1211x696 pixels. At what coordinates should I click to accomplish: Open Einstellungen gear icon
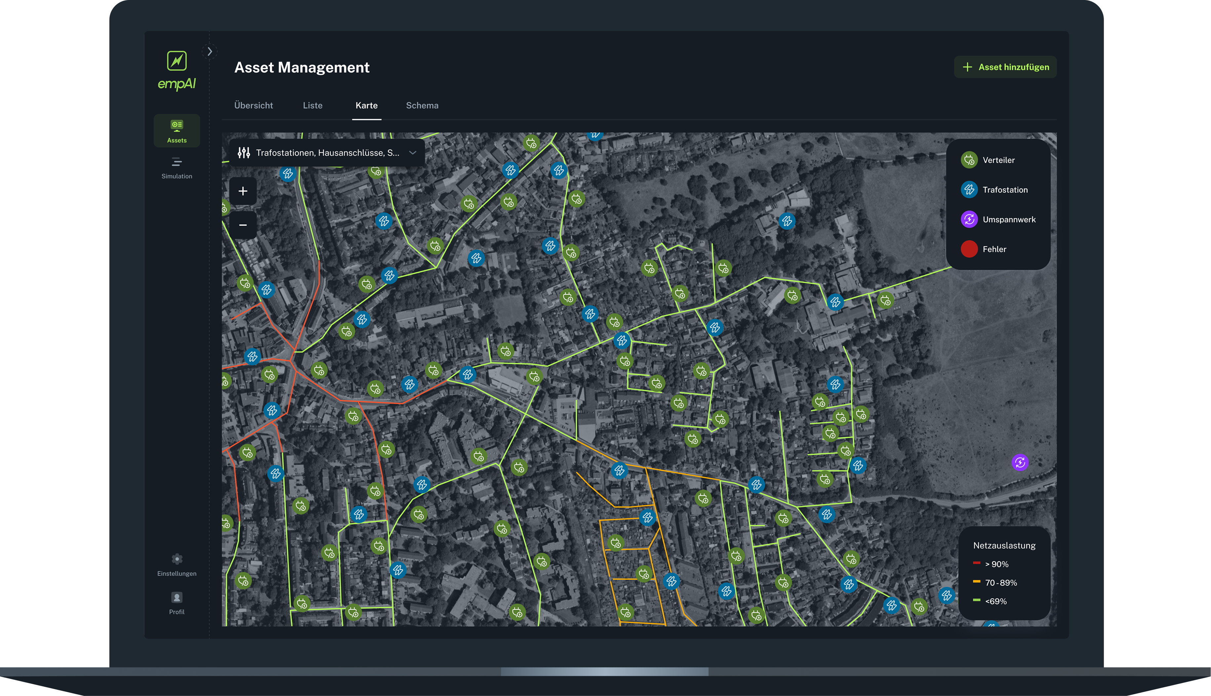point(176,559)
